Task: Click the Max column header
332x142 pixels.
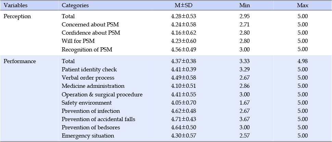Action: coord(303,5)
